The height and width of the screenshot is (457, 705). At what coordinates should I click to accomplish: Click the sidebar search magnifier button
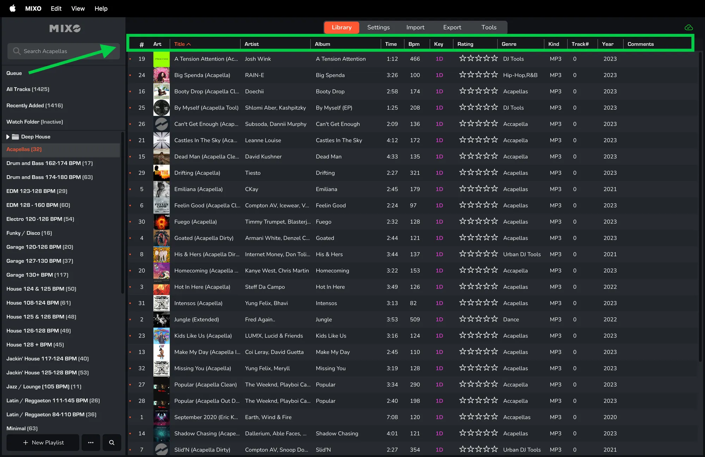click(x=112, y=443)
